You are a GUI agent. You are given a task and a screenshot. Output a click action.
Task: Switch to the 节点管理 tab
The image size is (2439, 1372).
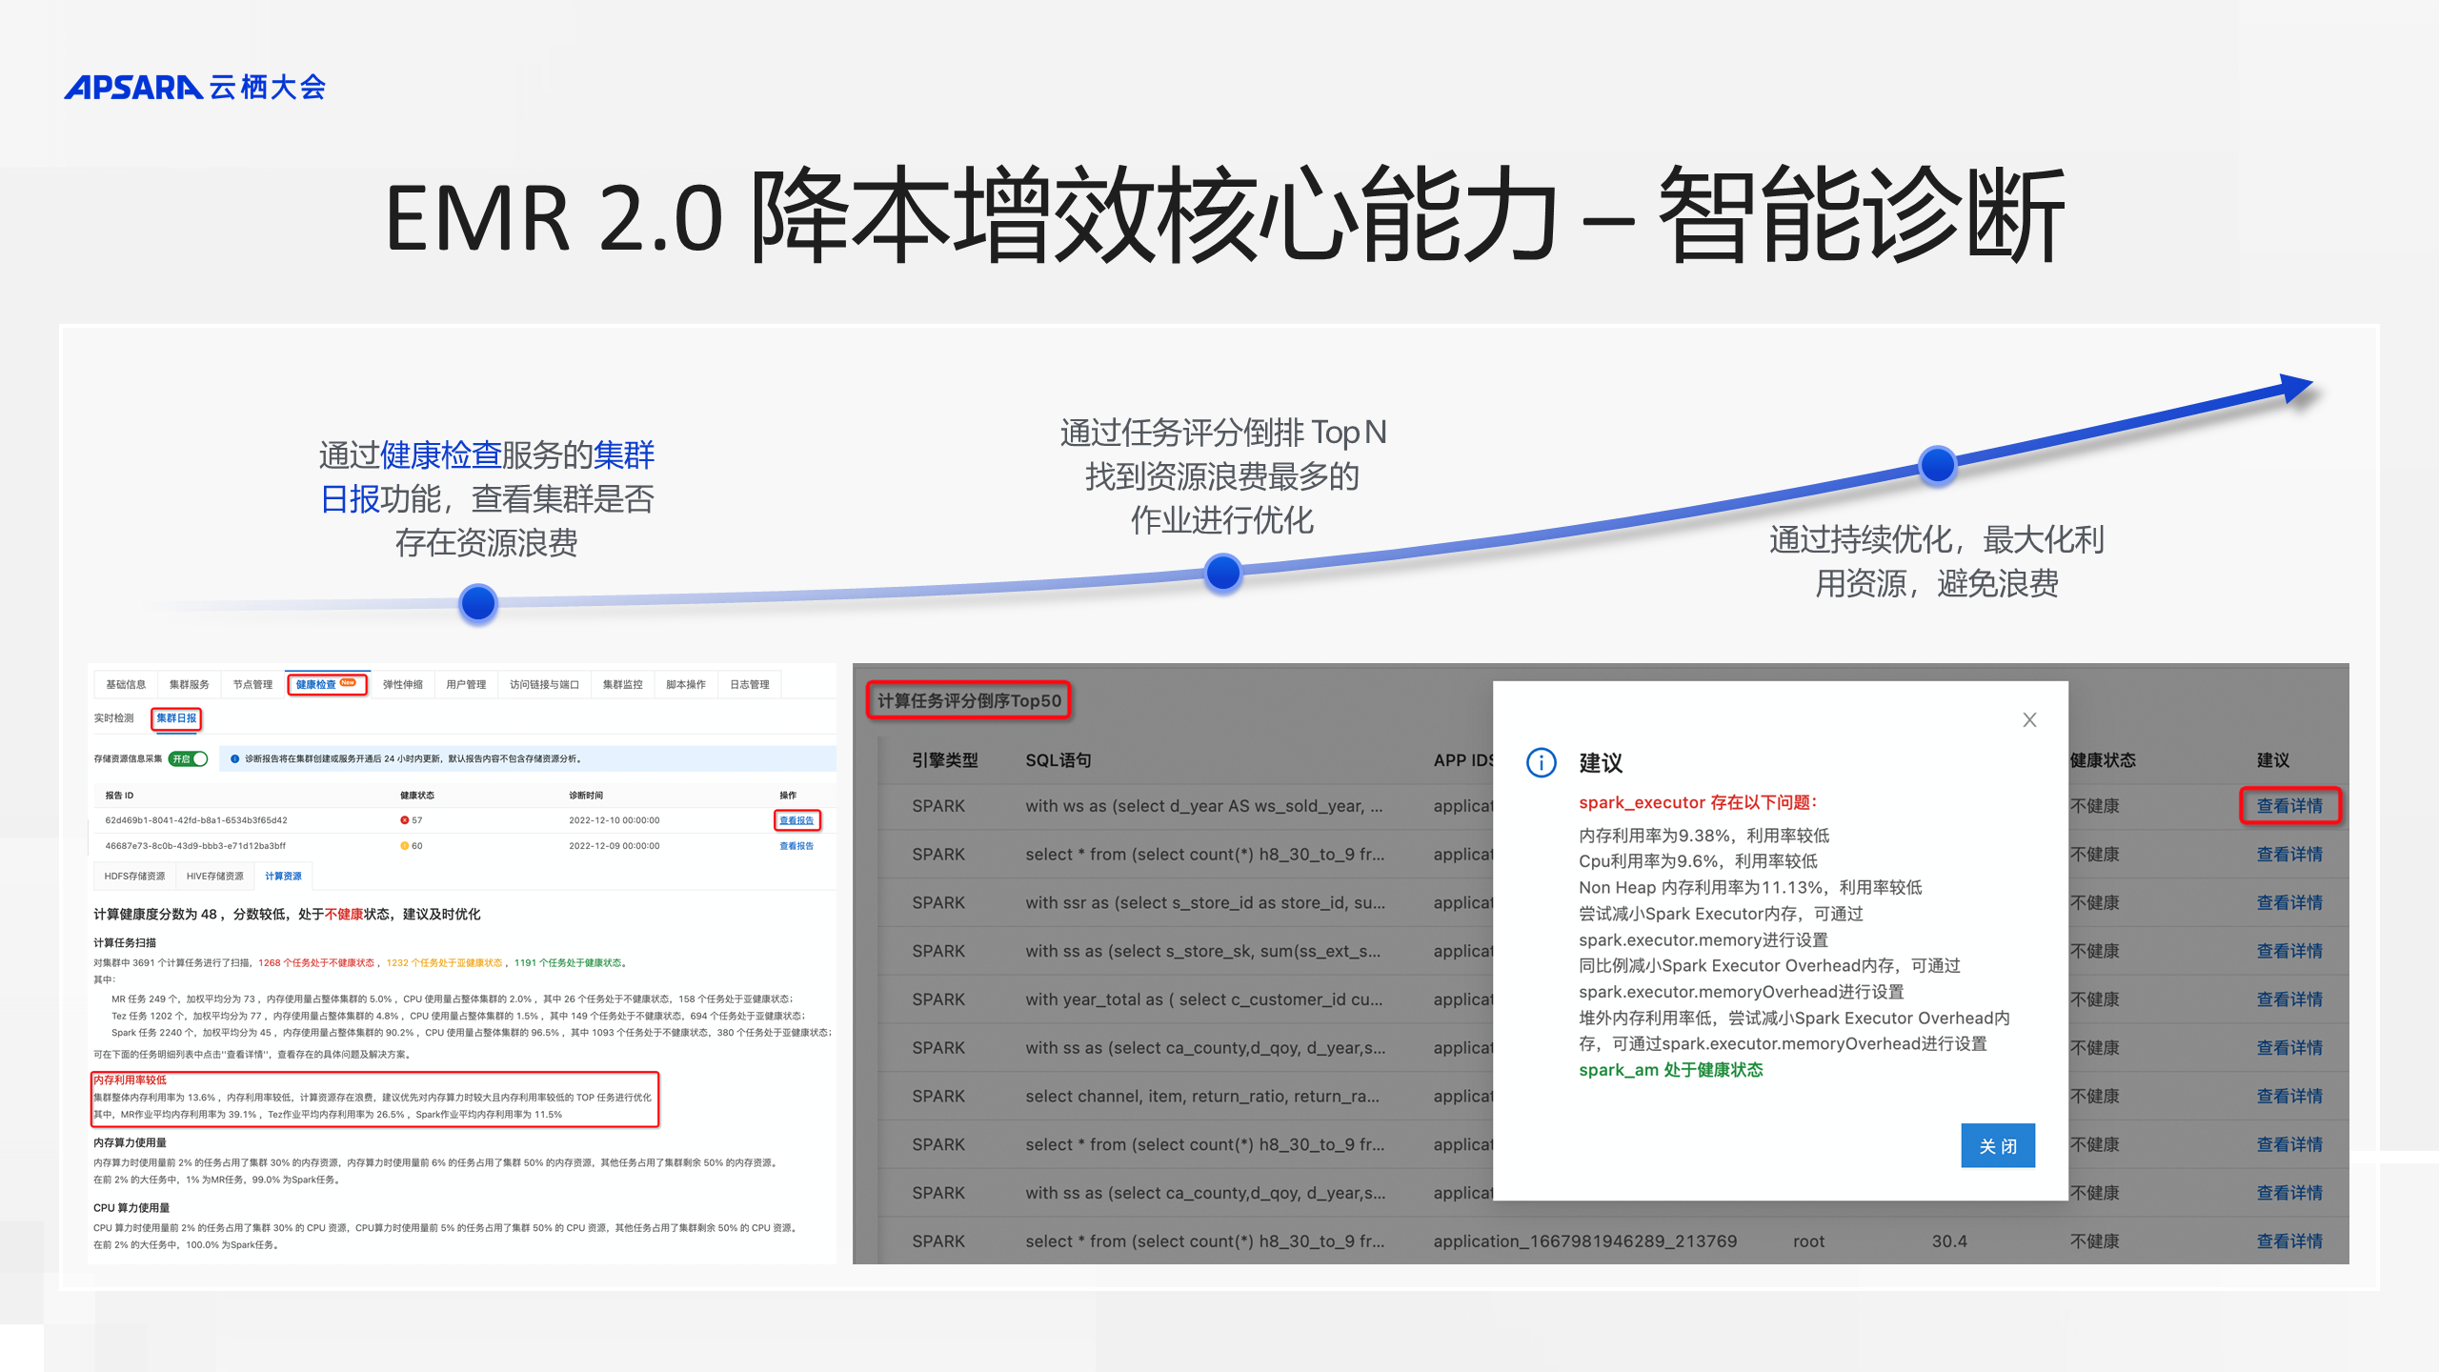pos(252,683)
